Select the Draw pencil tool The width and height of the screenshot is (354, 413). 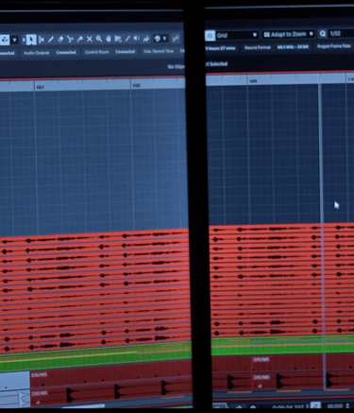tap(51, 40)
